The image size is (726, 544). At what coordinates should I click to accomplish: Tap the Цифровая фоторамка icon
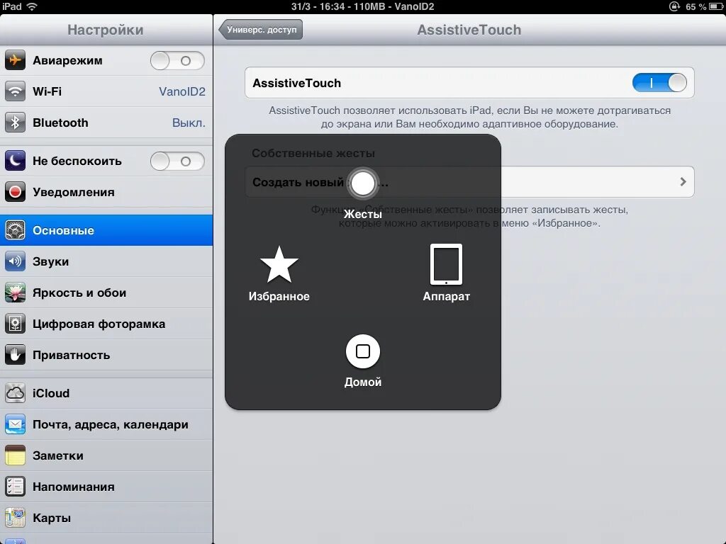tap(15, 324)
